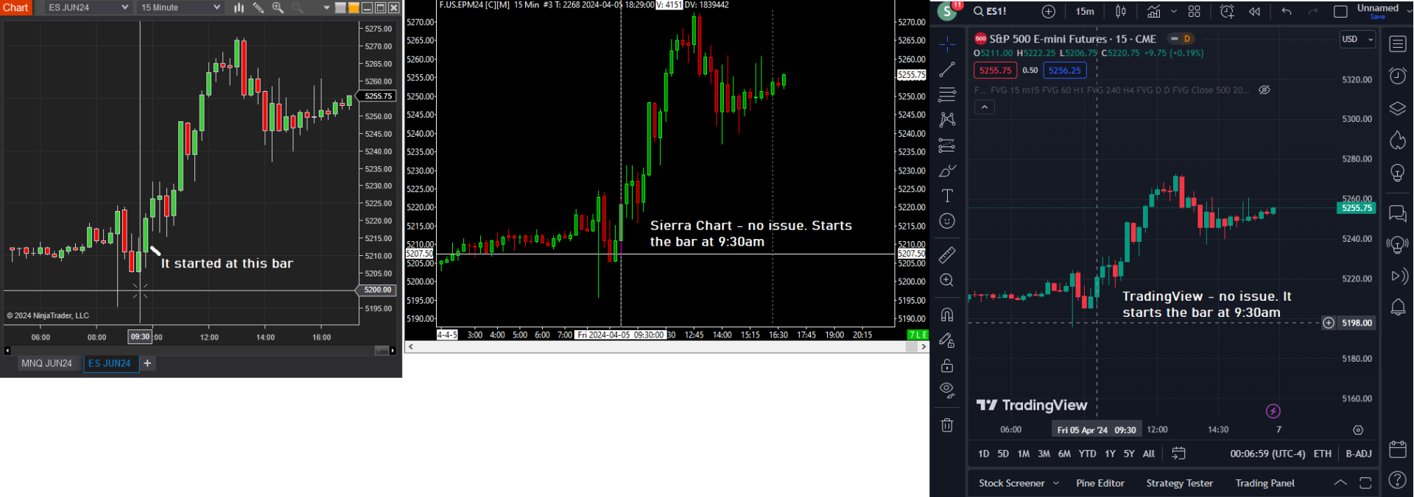The image size is (1414, 497).
Task: Toggle lock all drawing tools
Action: point(947,365)
